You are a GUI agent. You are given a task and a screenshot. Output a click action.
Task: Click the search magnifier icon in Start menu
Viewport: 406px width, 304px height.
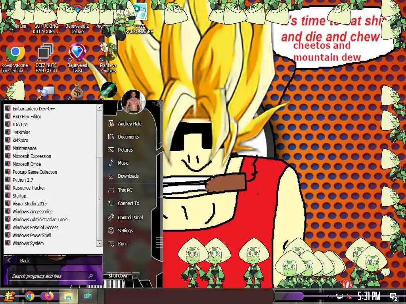coord(91,276)
